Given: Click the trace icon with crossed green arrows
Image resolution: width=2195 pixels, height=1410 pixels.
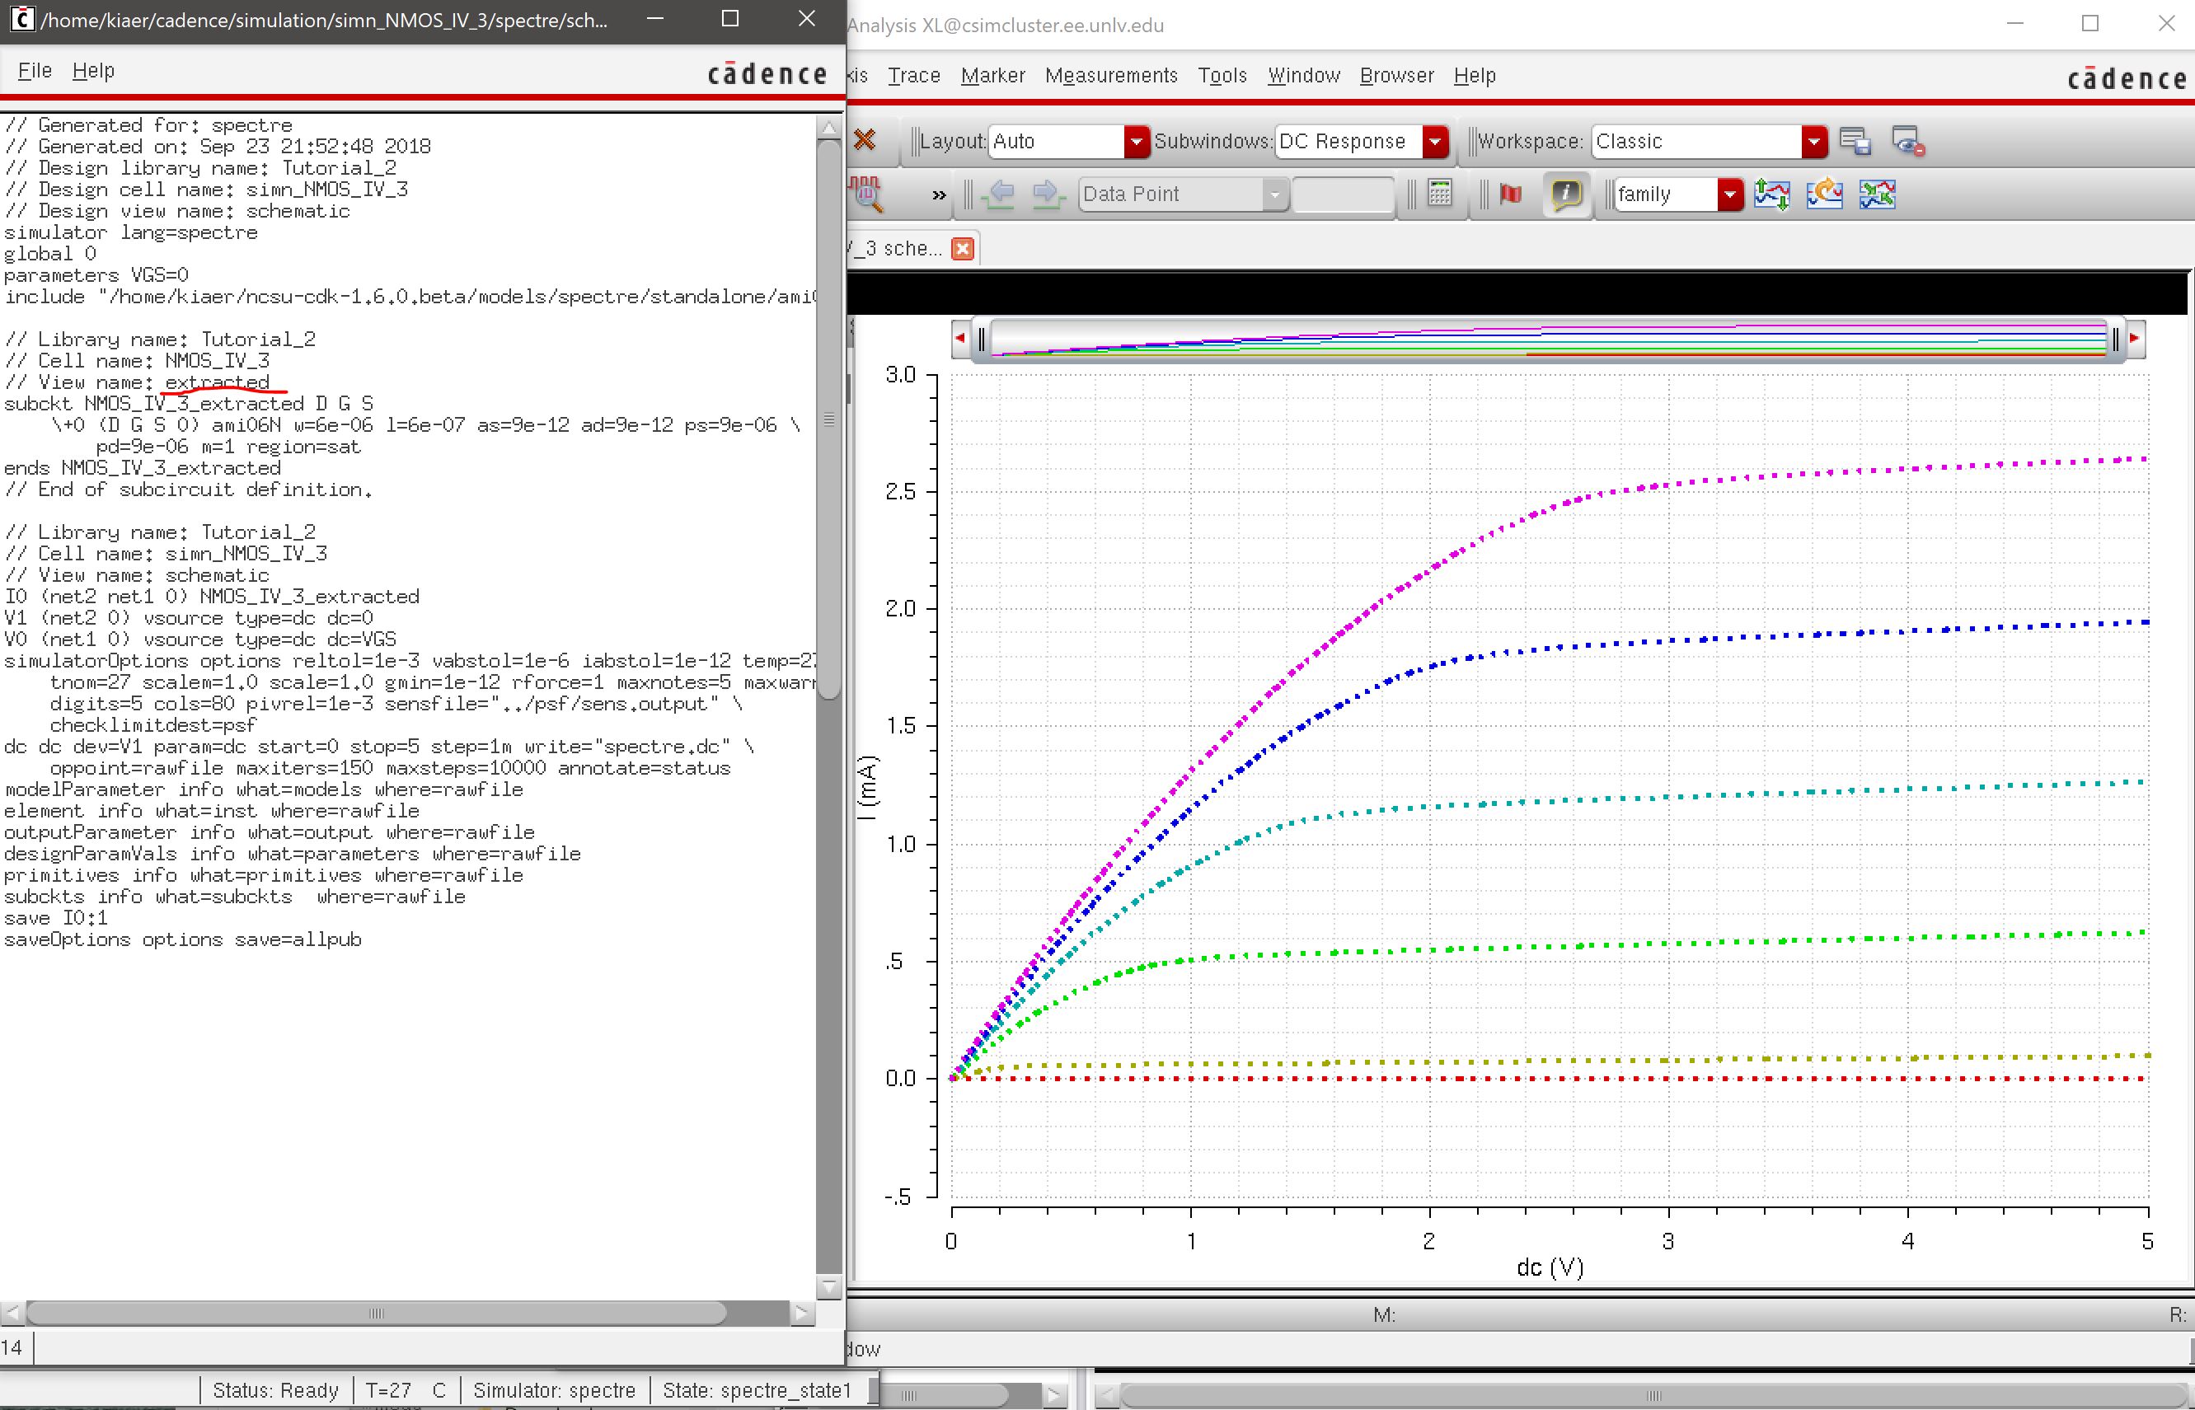Looking at the screenshot, I should (x=1877, y=194).
